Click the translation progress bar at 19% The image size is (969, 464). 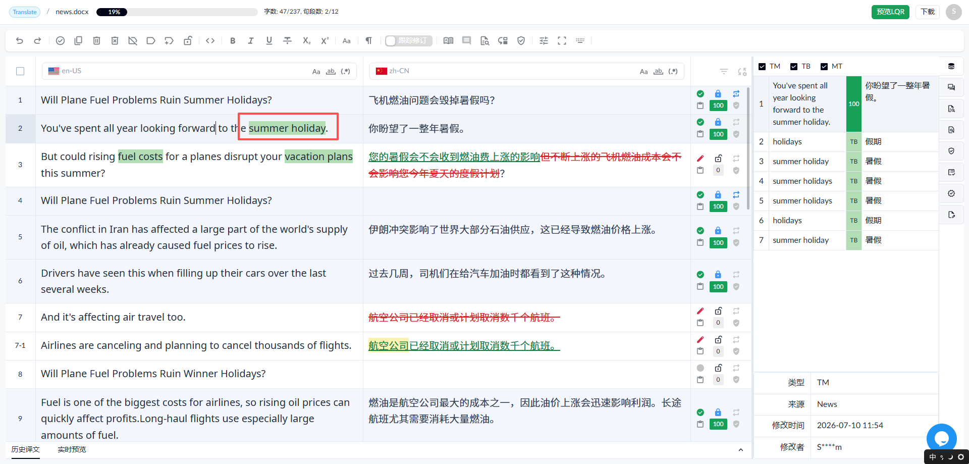pos(177,12)
